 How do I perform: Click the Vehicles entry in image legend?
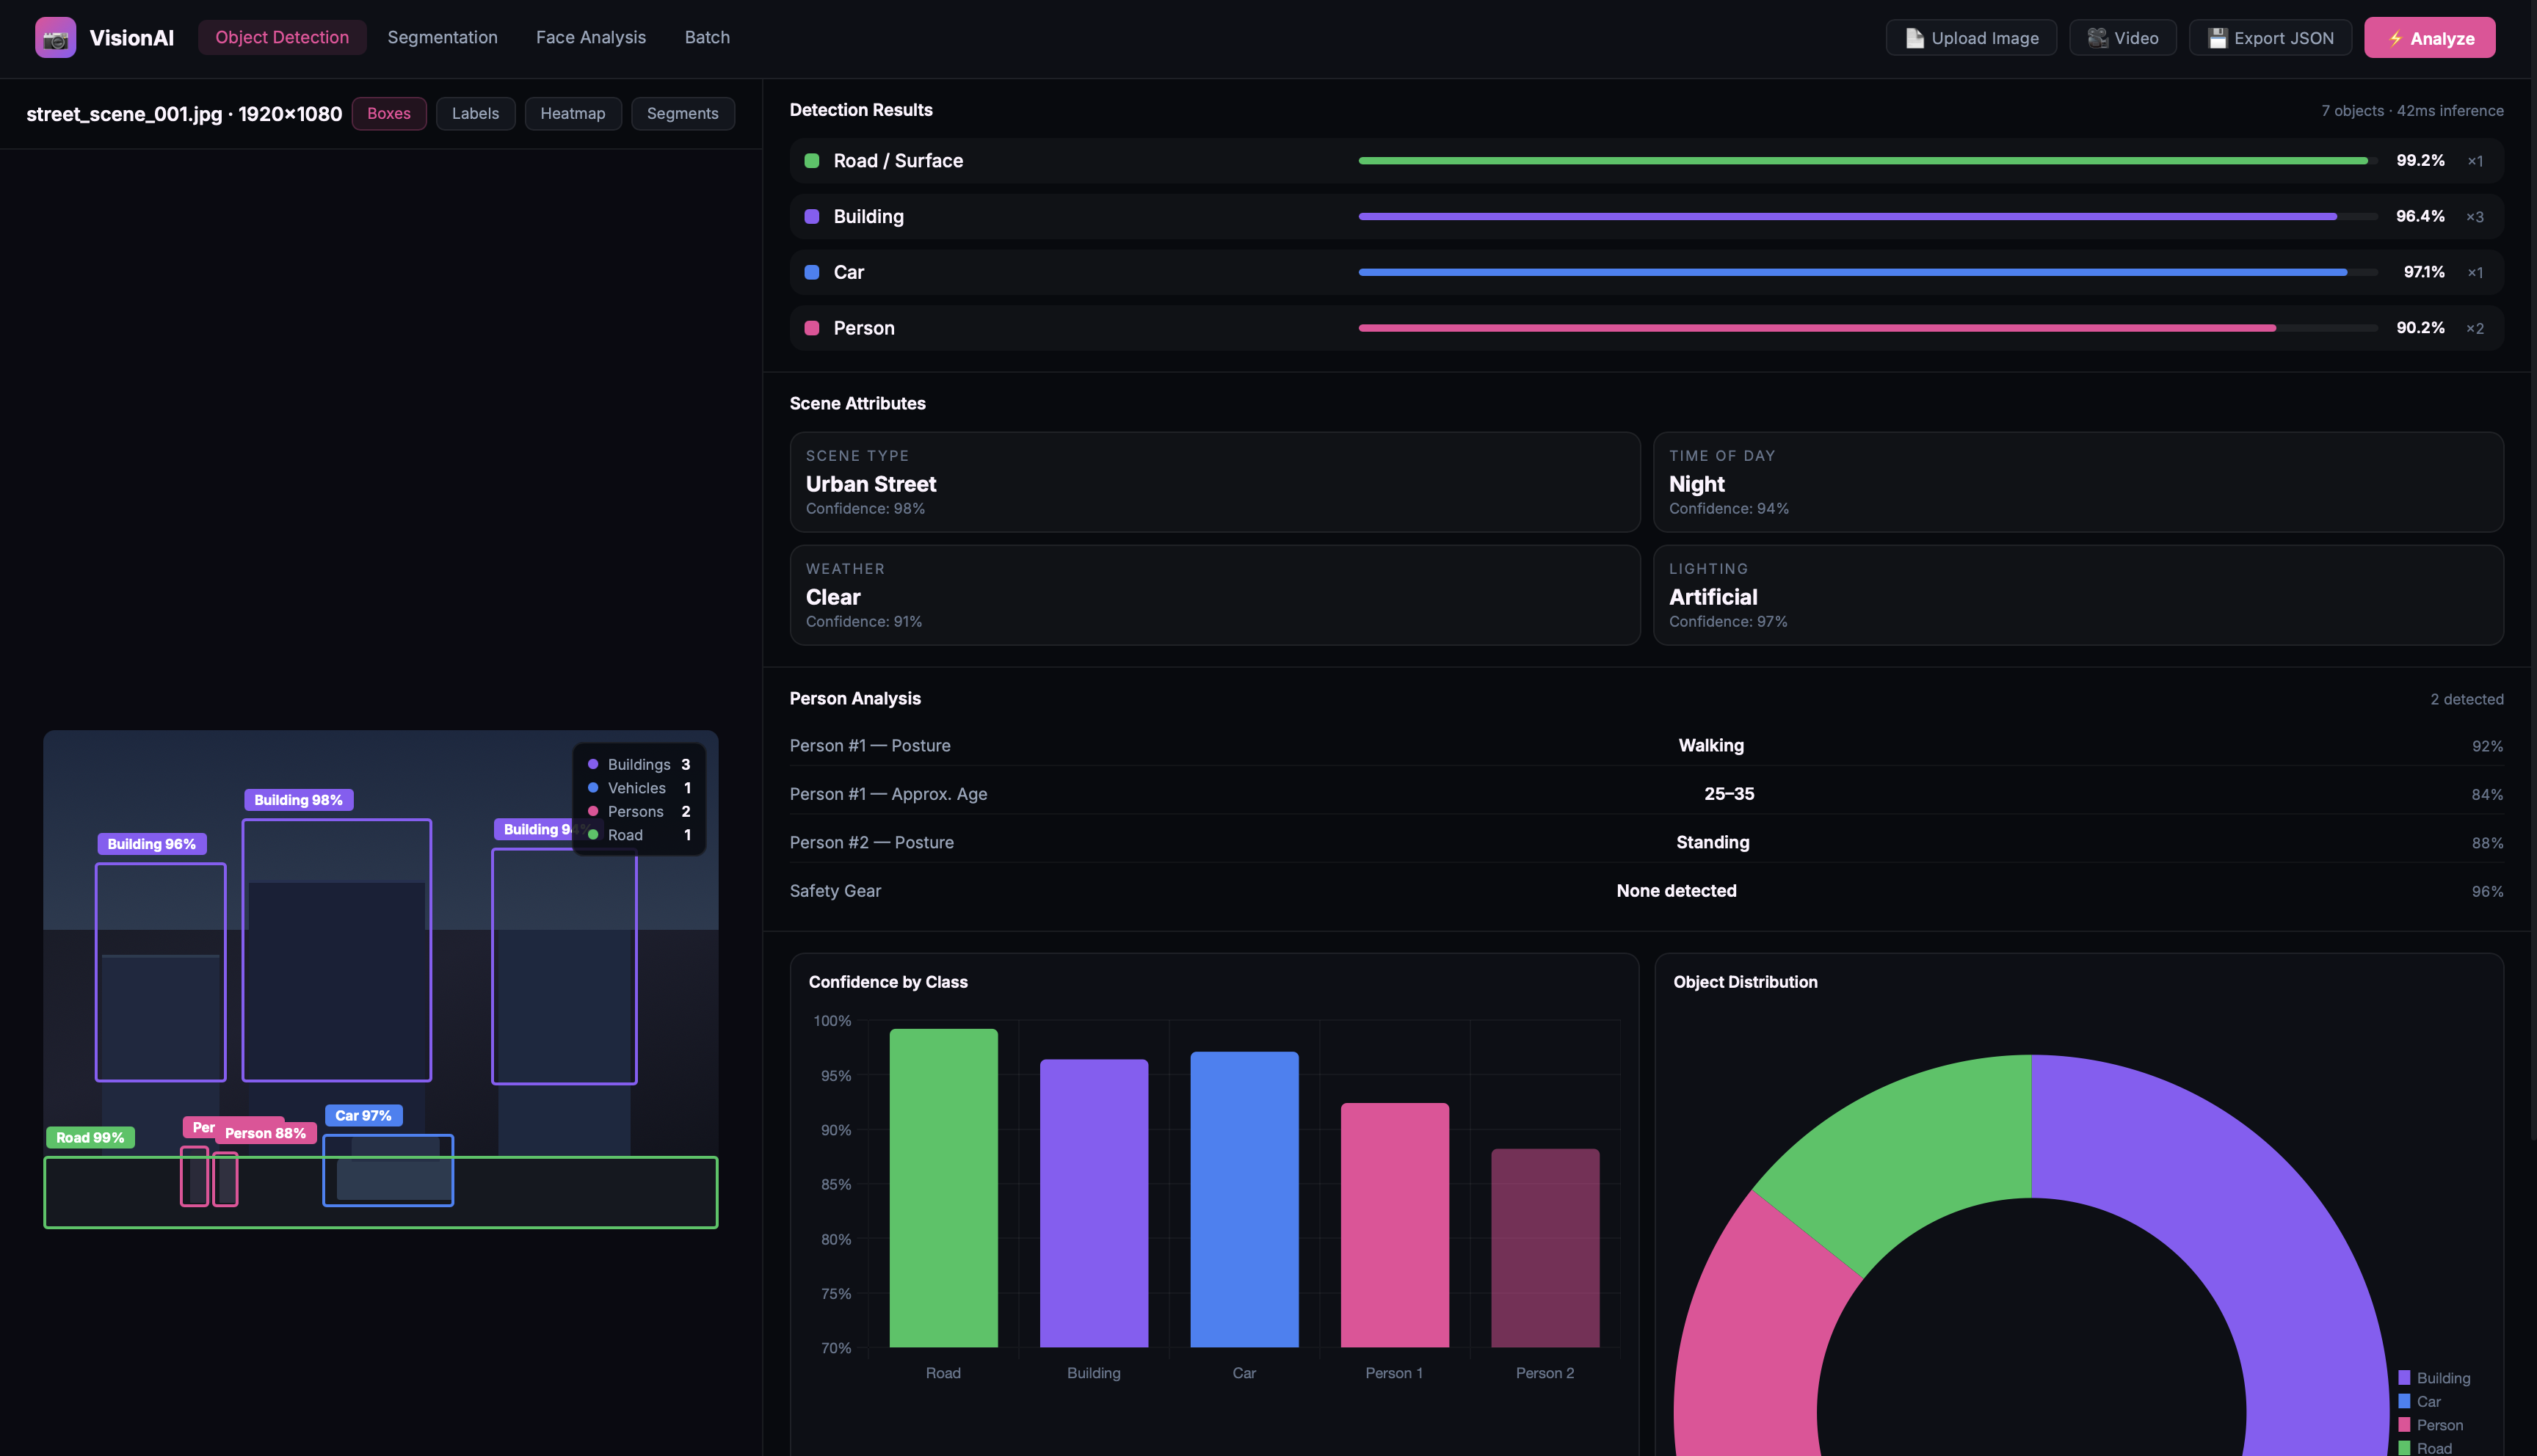pos(639,788)
